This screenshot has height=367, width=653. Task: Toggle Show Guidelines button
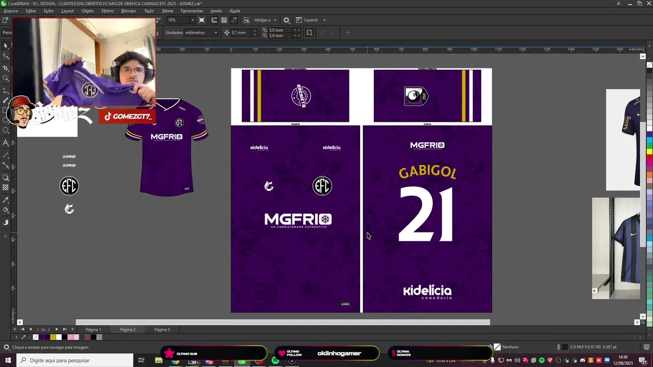coord(234,20)
